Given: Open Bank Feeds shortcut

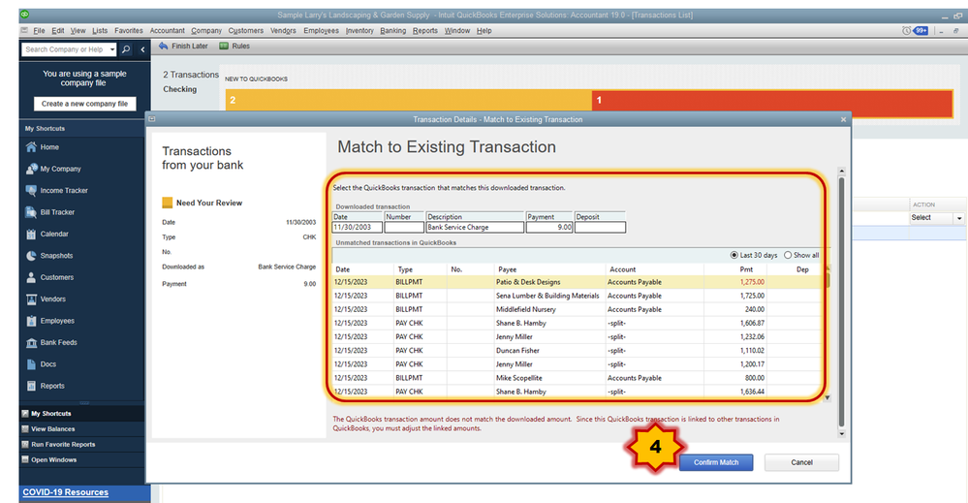Looking at the screenshot, I should pyautogui.click(x=51, y=342).
